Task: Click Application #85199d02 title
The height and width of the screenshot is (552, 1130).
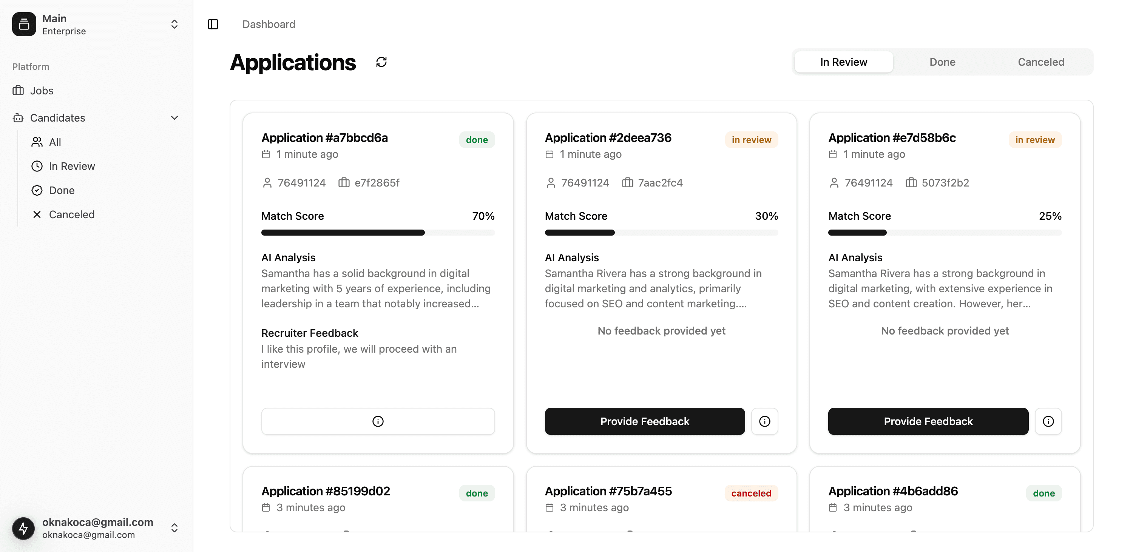Action: [x=326, y=491]
